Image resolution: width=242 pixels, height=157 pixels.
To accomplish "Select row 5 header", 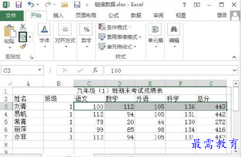I will [6, 122].
